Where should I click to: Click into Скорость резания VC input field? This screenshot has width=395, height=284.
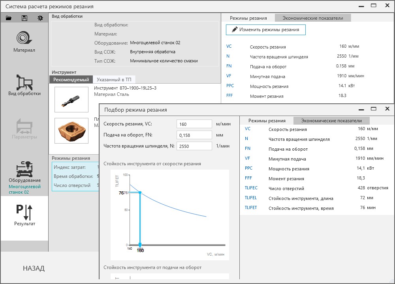click(194, 124)
